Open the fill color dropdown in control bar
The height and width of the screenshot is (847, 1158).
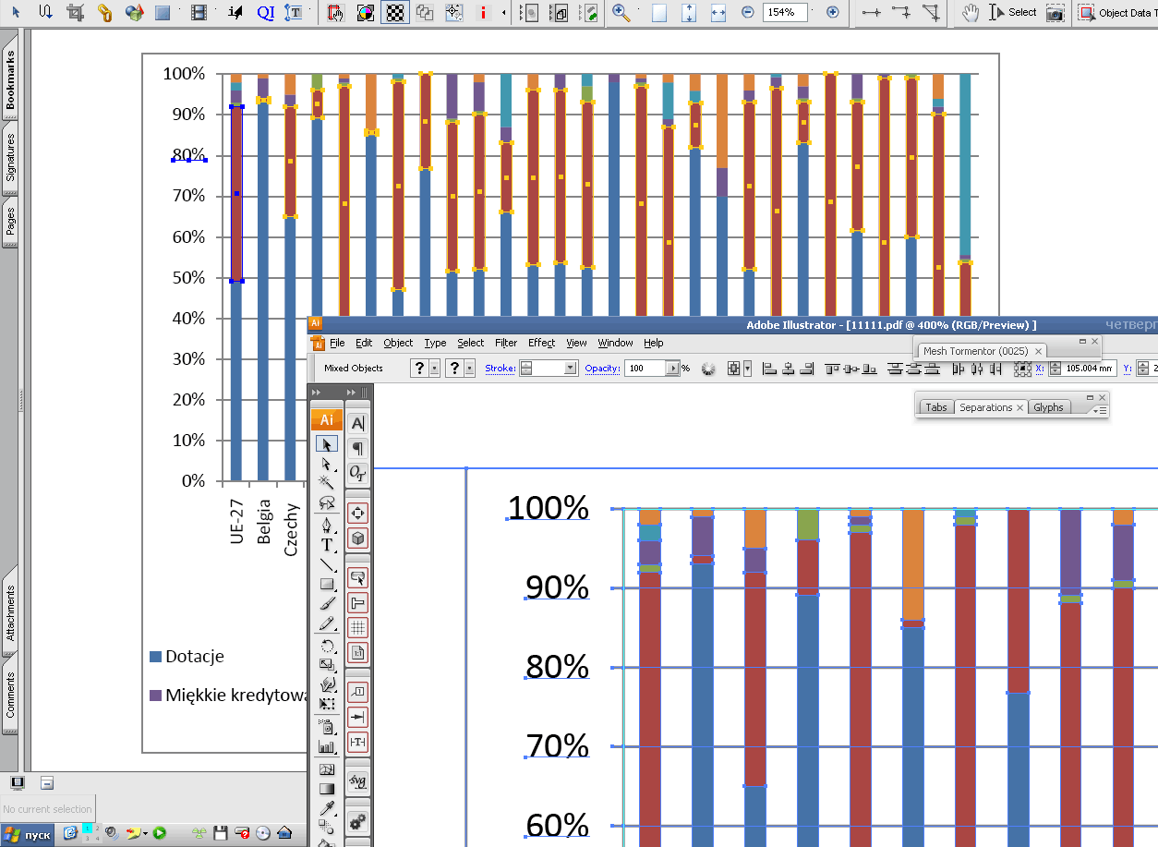pos(434,368)
